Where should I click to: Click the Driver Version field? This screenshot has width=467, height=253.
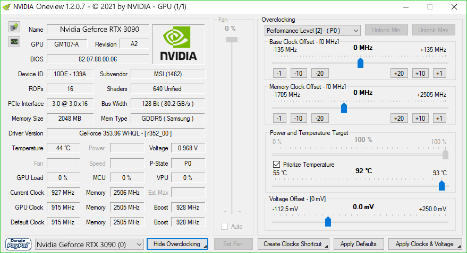[126, 133]
